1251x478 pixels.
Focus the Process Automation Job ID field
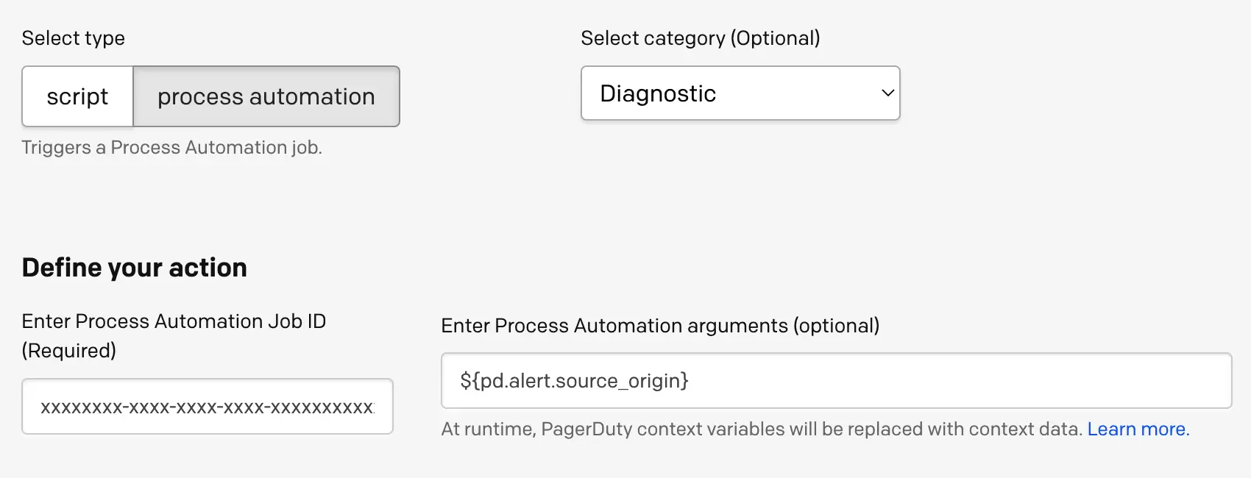[208, 407]
